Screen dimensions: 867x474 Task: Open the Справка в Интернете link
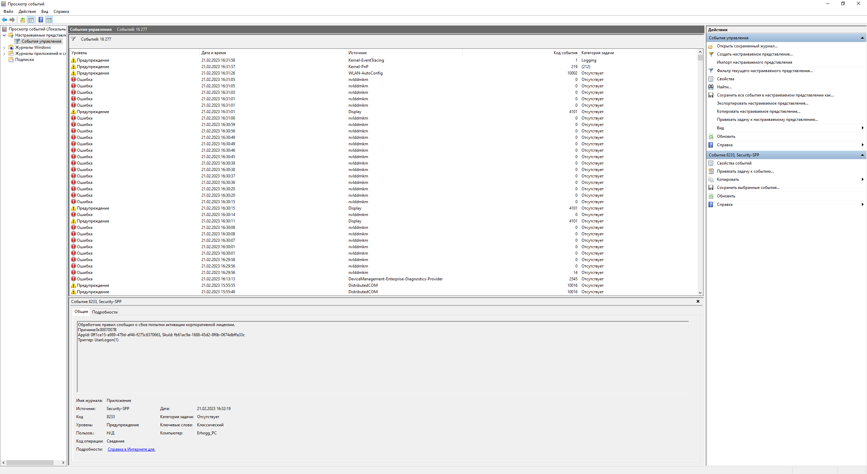[131, 449]
